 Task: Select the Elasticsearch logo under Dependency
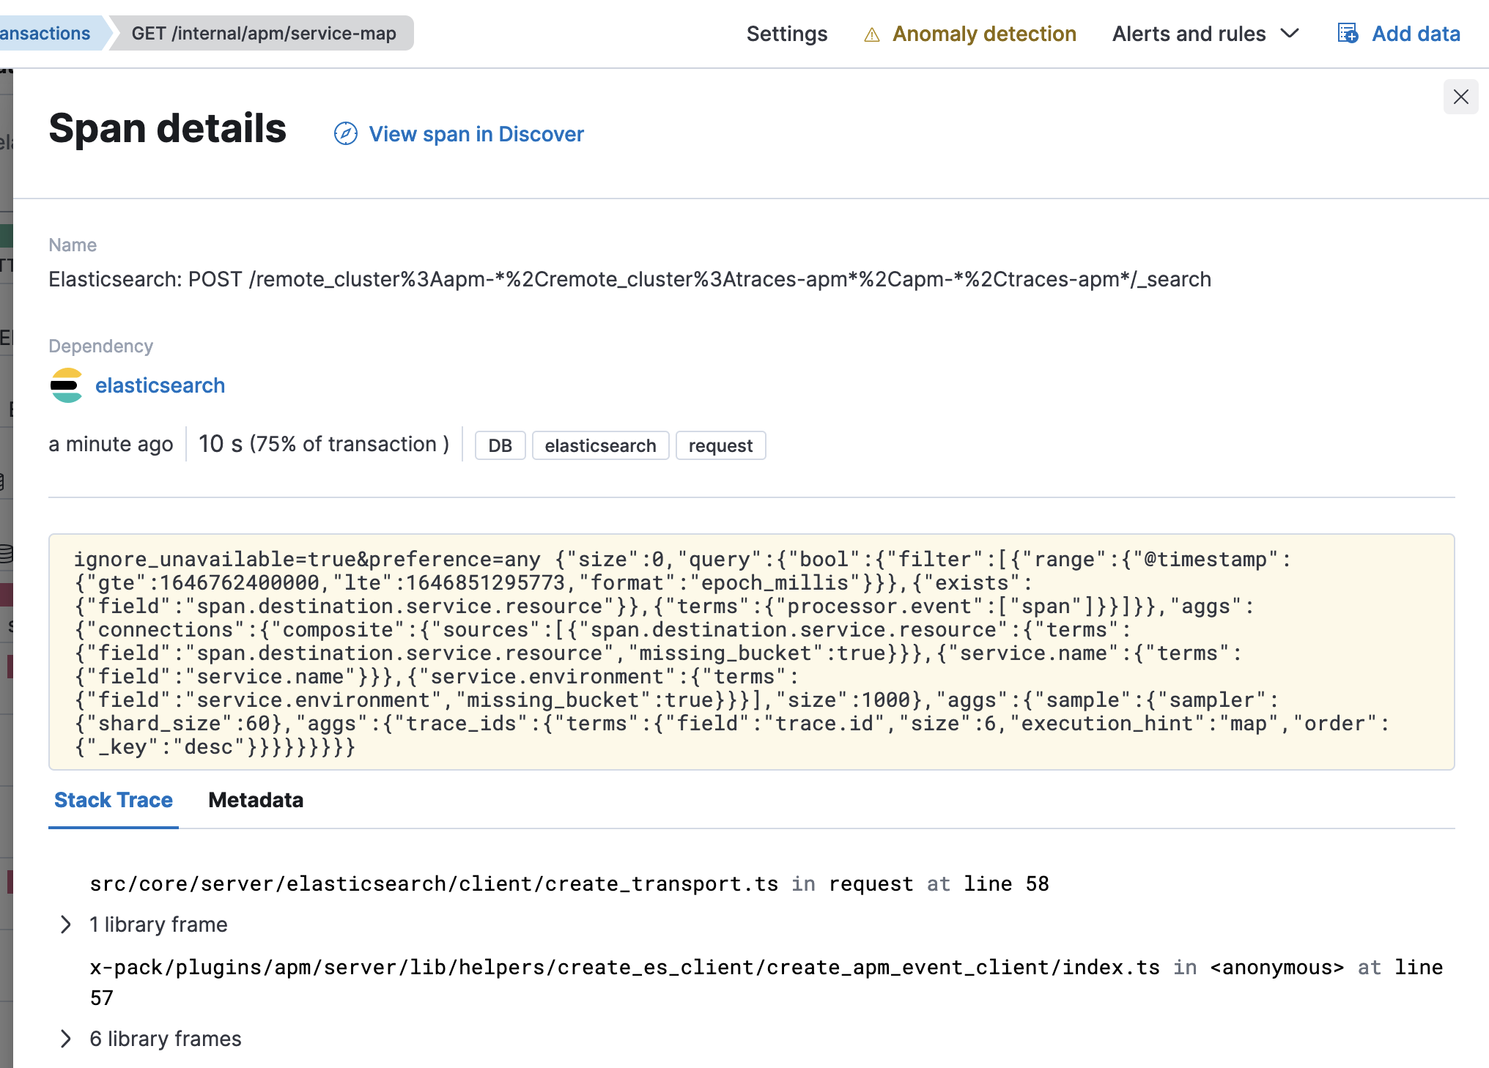coord(66,385)
